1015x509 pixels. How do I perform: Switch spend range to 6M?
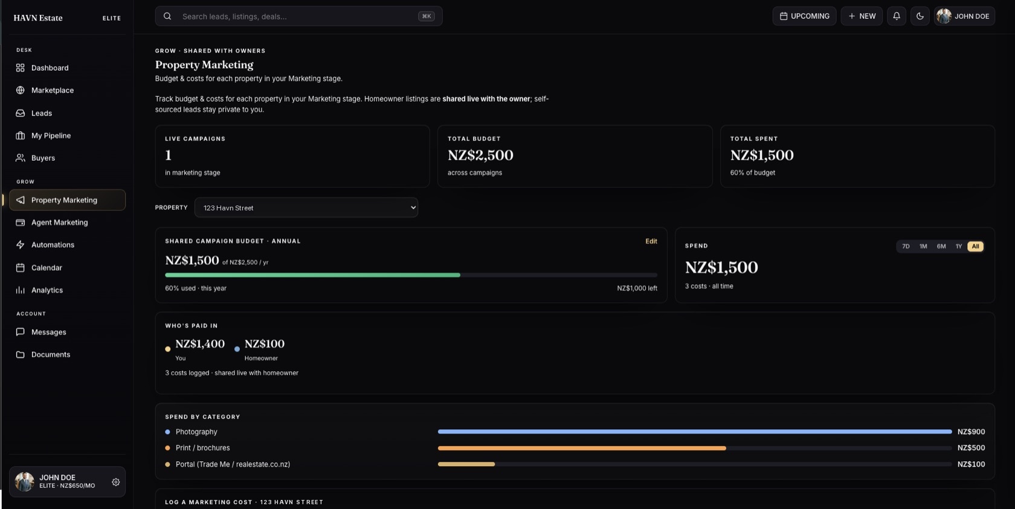(941, 247)
